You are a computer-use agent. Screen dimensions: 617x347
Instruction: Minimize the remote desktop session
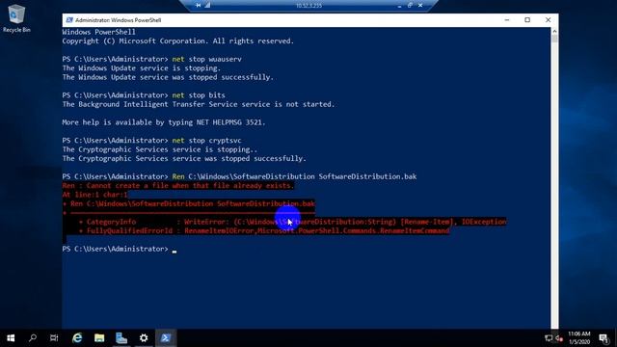(x=399, y=6)
